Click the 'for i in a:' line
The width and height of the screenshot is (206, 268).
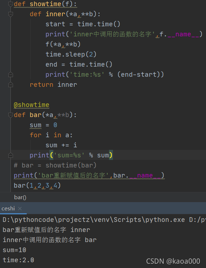[x=51, y=135]
